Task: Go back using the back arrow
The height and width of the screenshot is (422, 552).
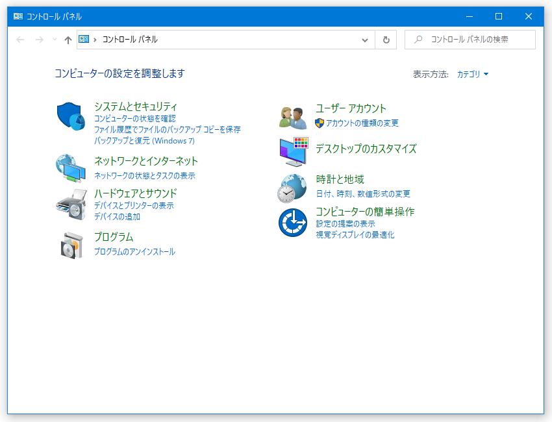Action: coord(20,40)
